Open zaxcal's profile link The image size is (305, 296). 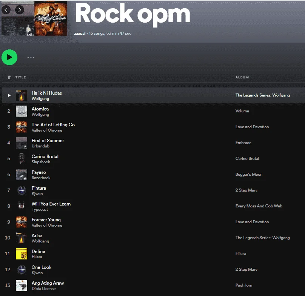(x=80, y=34)
